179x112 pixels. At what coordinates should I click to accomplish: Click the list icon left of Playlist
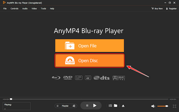[x=58, y=106]
